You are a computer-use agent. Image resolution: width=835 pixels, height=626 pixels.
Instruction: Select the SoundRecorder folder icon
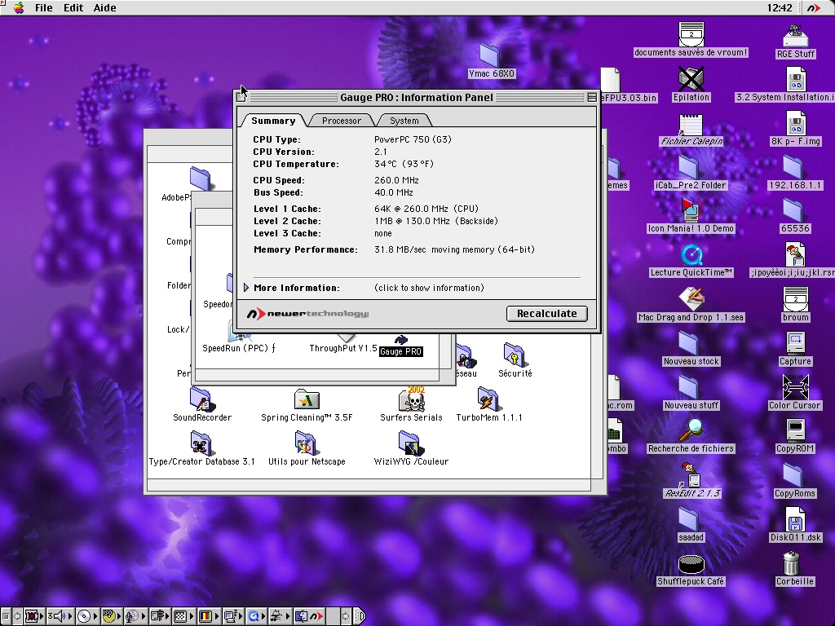click(201, 399)
